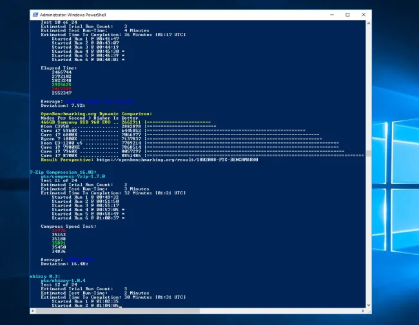
Task: Click the PowerShell icon in the title bar
Action: click(35, 15)
